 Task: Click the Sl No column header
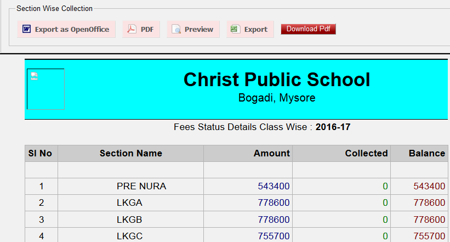pyautogui.click(x=40, y=154)
